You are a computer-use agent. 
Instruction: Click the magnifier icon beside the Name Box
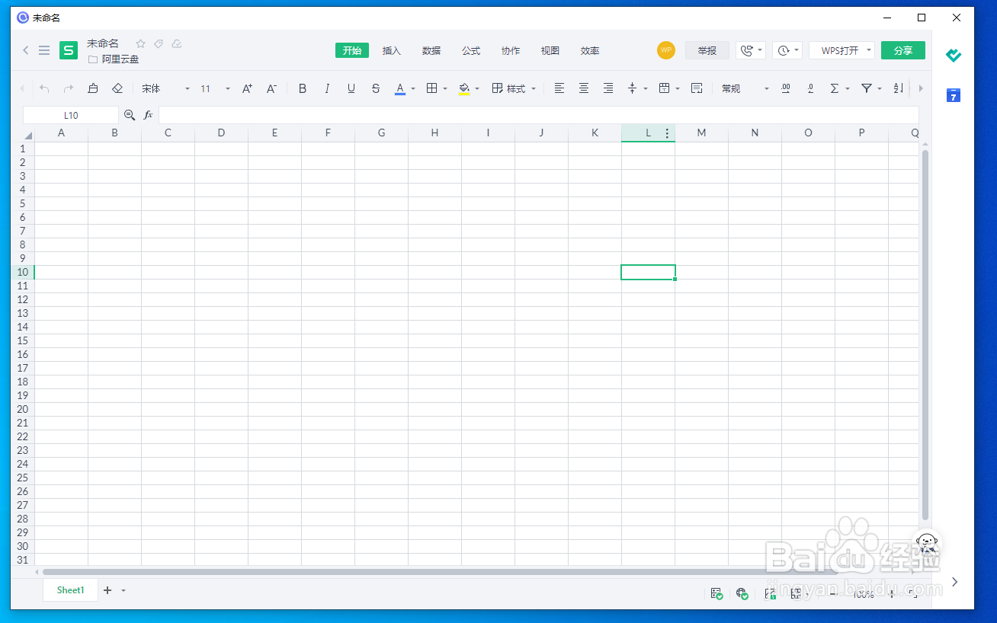click(130, 115)
